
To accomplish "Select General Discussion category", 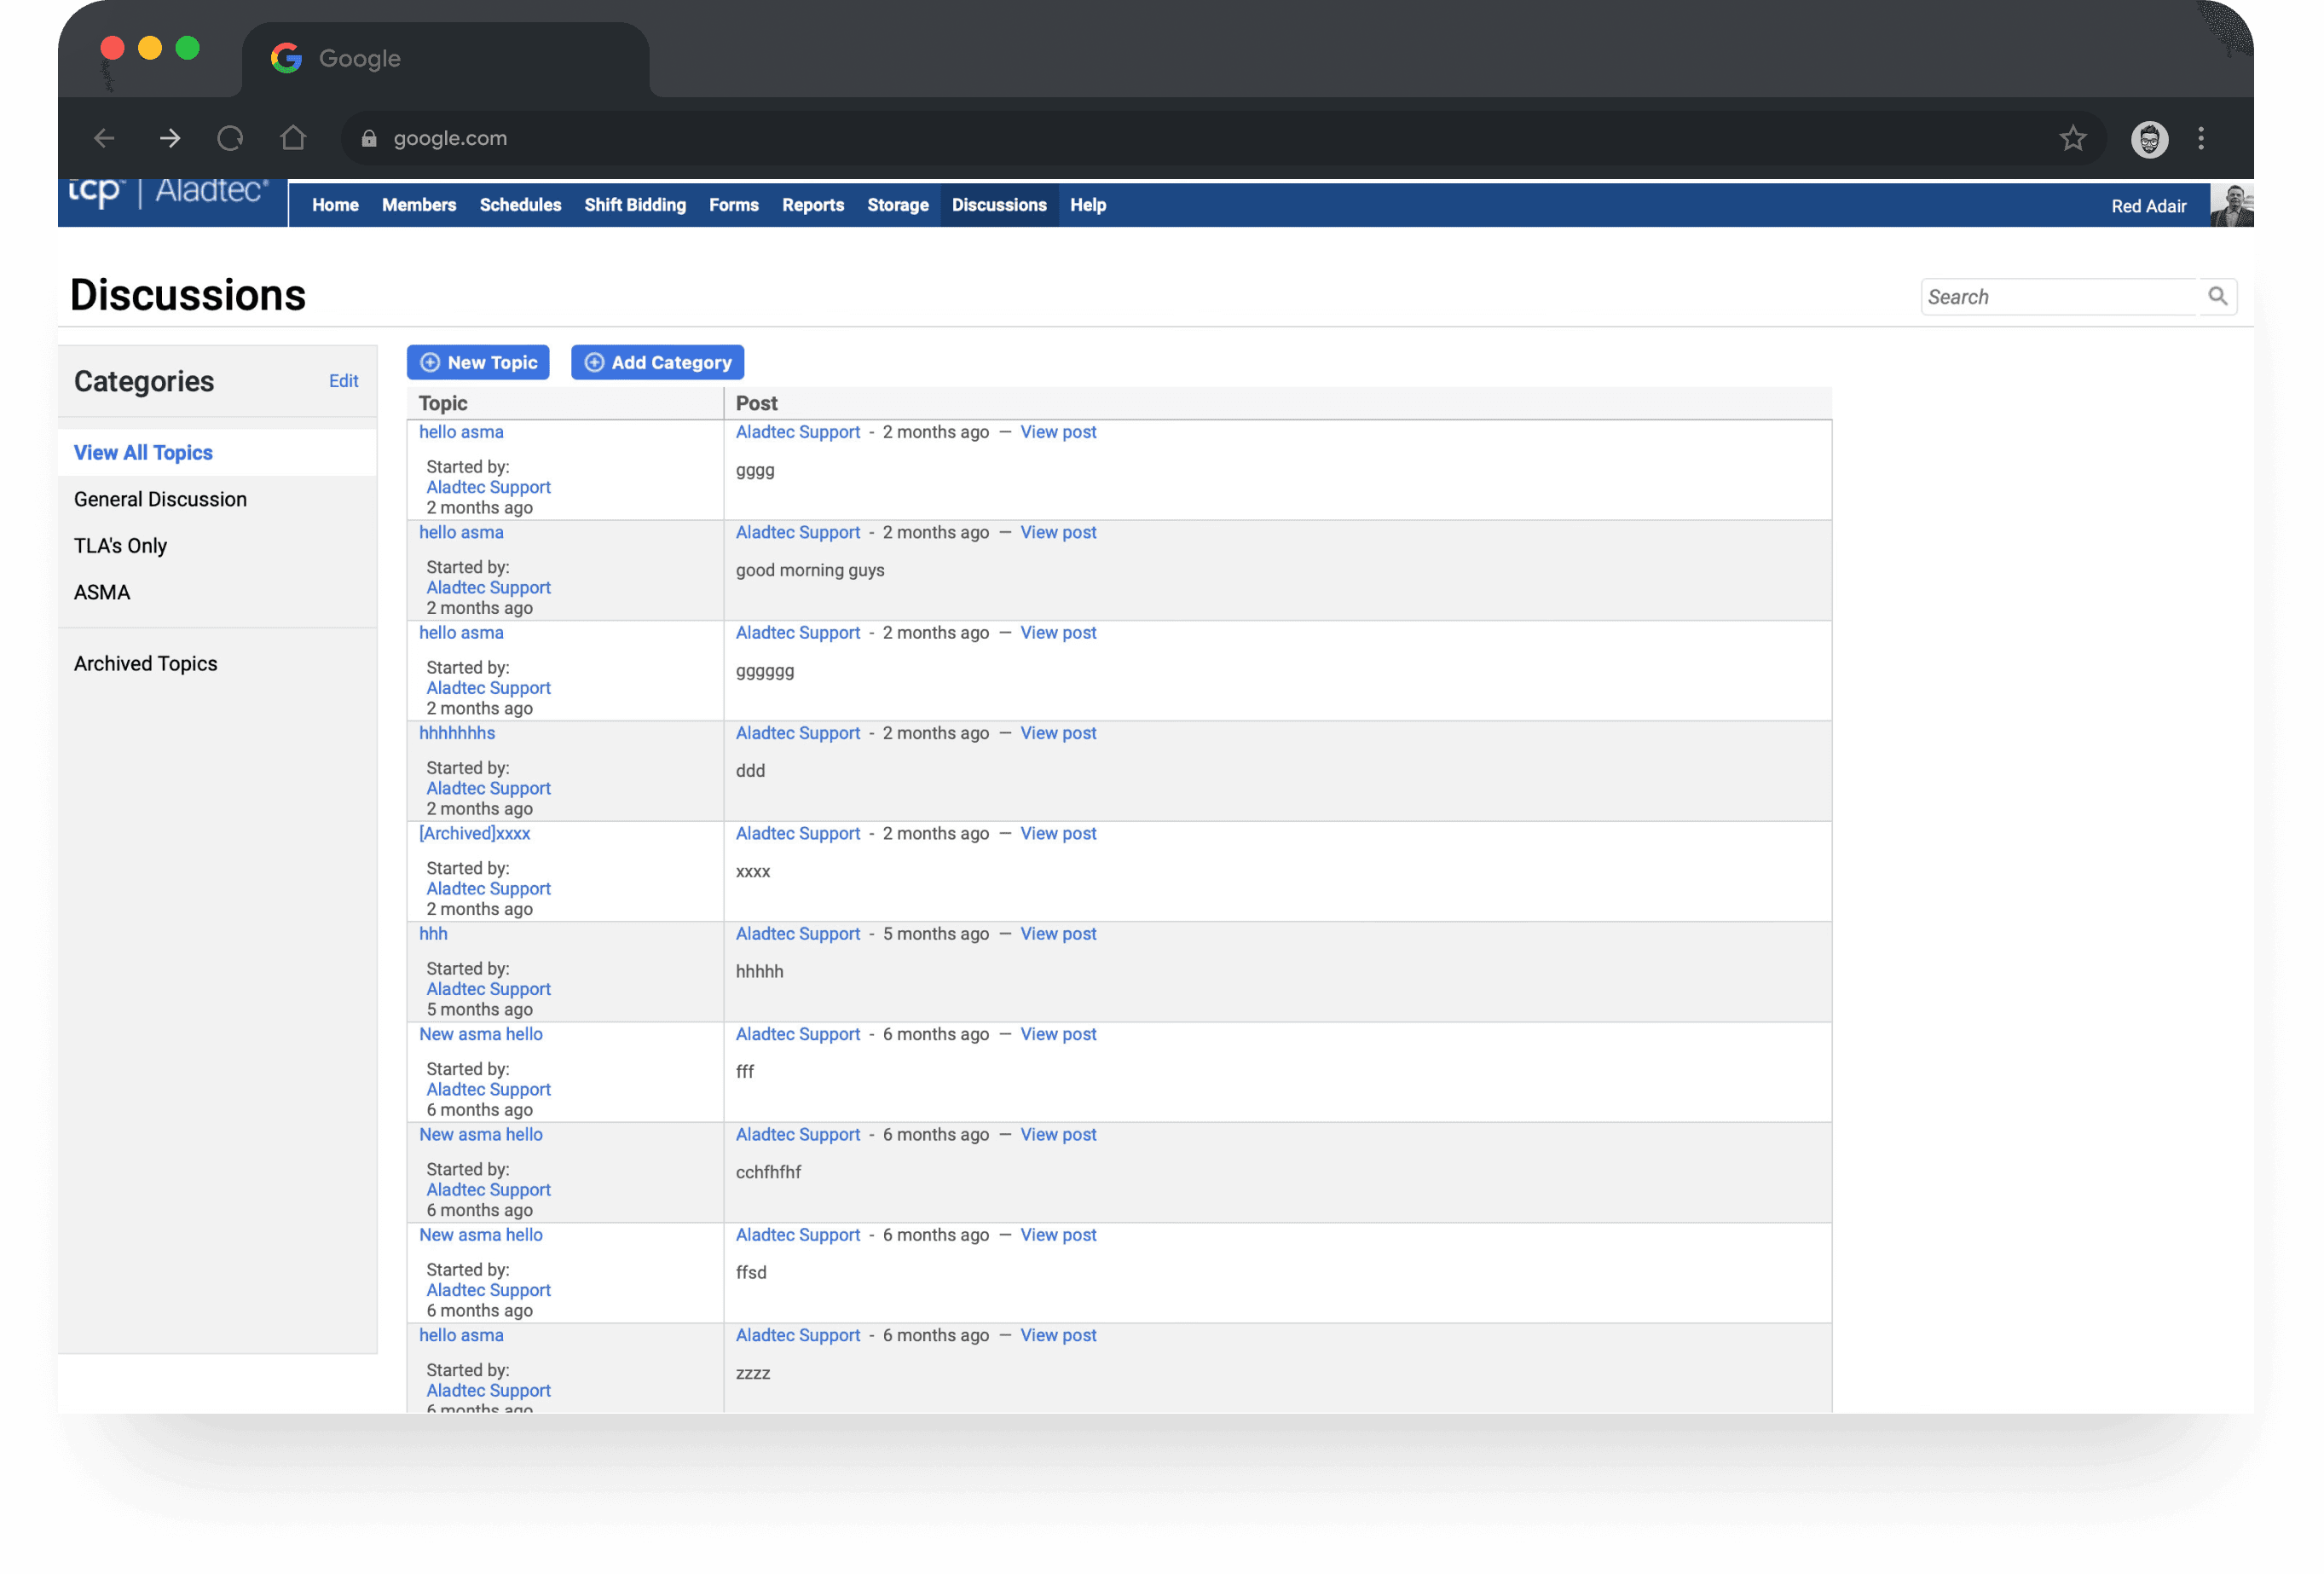I will (160, 499).
